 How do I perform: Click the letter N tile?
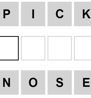pos(9,83)
